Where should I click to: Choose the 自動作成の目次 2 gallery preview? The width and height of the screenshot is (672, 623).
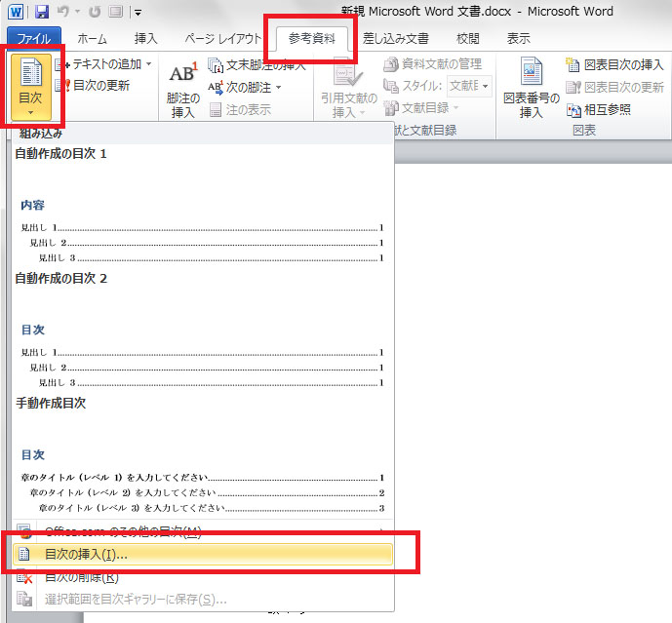(201, 331)
